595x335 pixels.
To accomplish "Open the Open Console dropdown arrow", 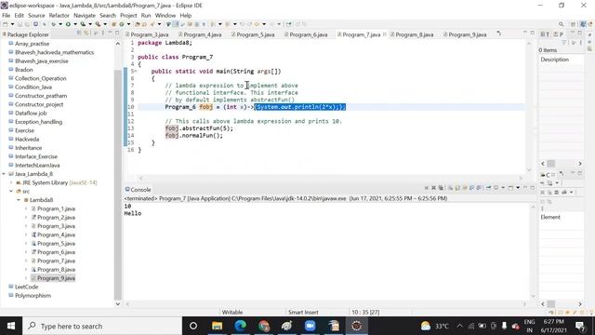I will [518, 188].
